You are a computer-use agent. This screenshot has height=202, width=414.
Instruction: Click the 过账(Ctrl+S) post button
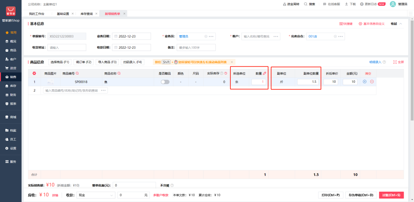coord(391,195)
